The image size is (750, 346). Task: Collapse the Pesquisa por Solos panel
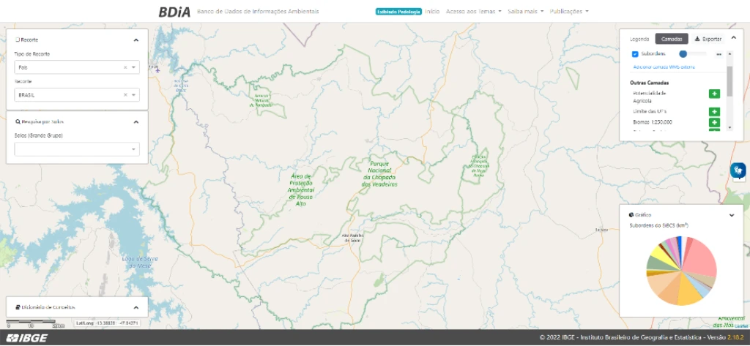[135, 122]
